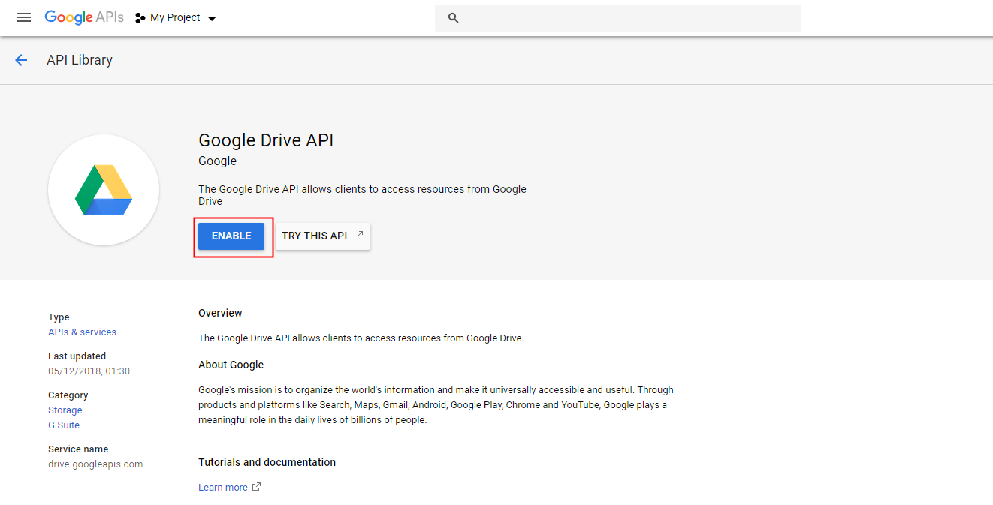Viewport: 993px width, 505px height.
Task: Click the Google APIs logo
Action: 84,17
